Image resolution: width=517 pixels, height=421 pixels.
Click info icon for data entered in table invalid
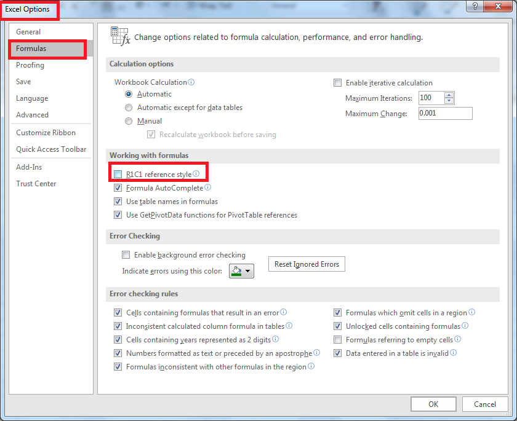454,353
